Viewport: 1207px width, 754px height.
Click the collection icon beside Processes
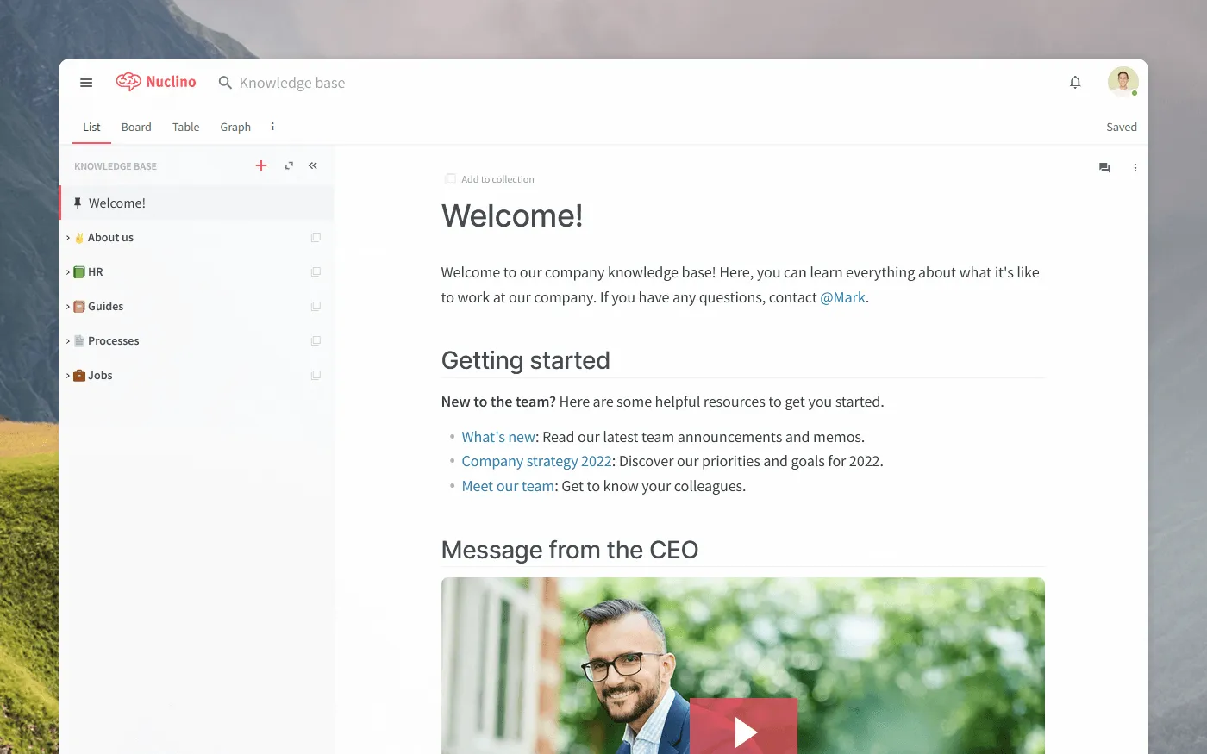(x=316, y=341)
